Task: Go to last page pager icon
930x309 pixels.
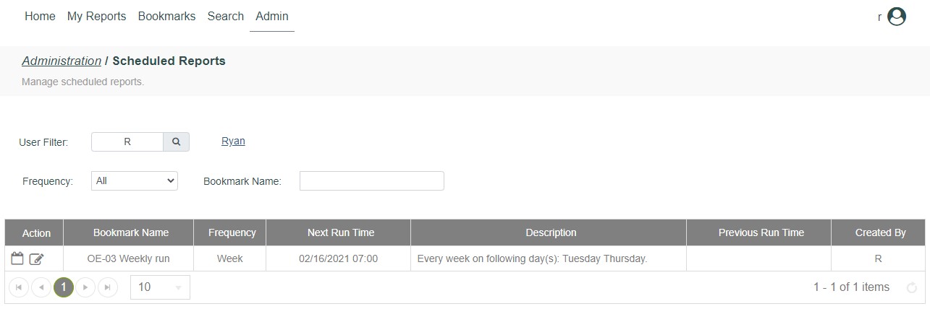Action: 108,287
